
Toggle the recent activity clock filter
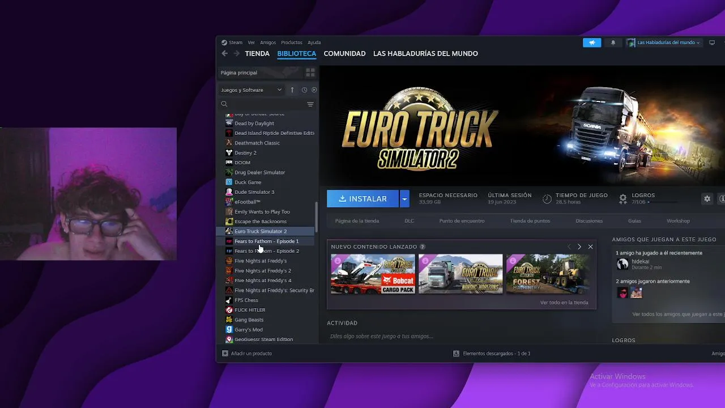[x=304, y=90]
